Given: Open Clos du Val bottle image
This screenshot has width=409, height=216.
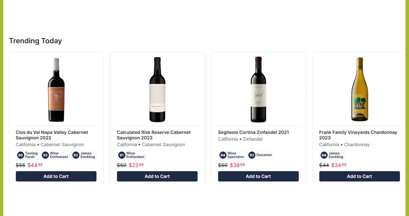Looking at the screenshot, I should (56, 90).
